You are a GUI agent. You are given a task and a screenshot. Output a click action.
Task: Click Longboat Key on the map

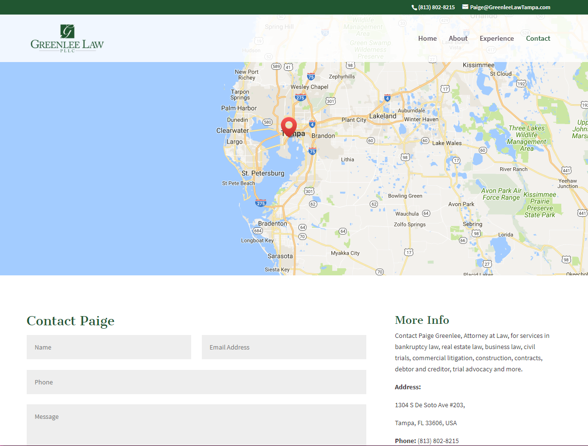(258, 240)
